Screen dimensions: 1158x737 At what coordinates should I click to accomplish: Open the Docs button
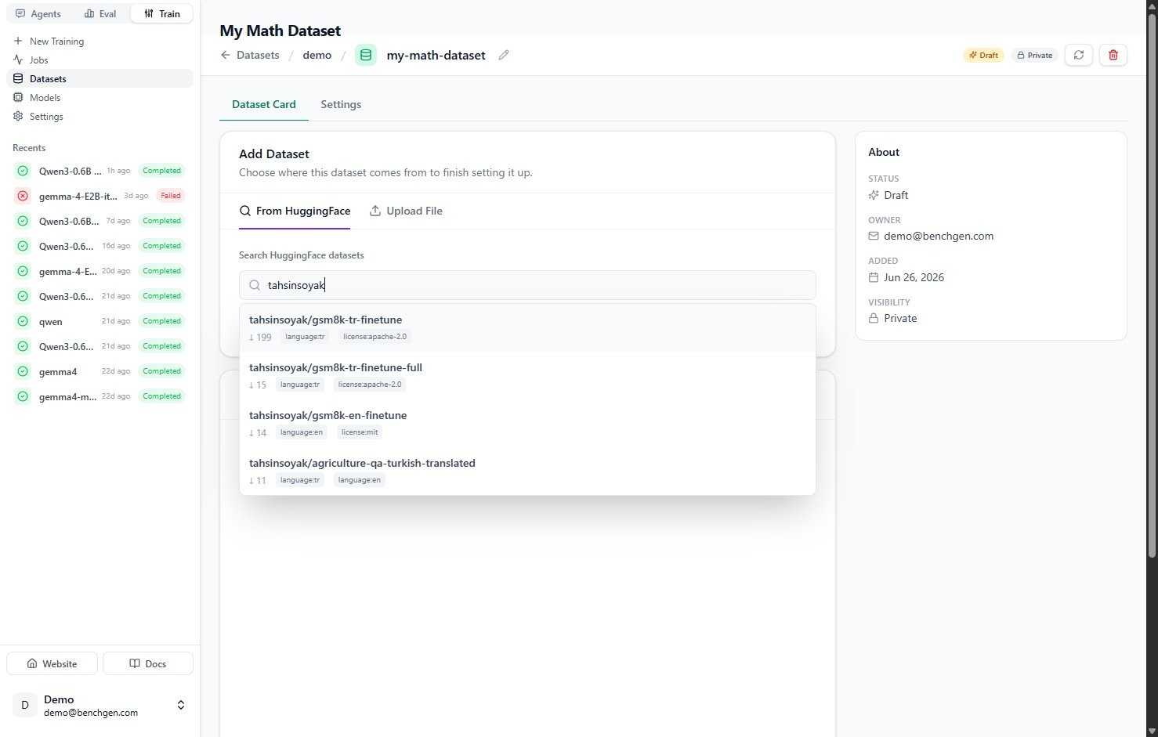(x=148, y=663)
